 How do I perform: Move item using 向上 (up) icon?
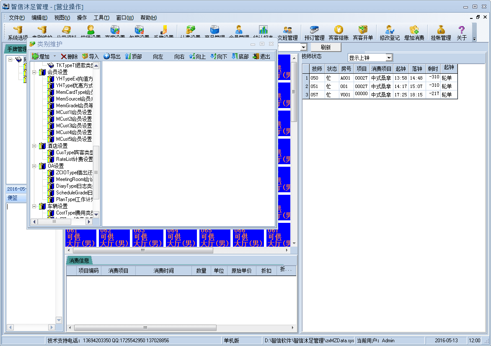click(192, 57)
